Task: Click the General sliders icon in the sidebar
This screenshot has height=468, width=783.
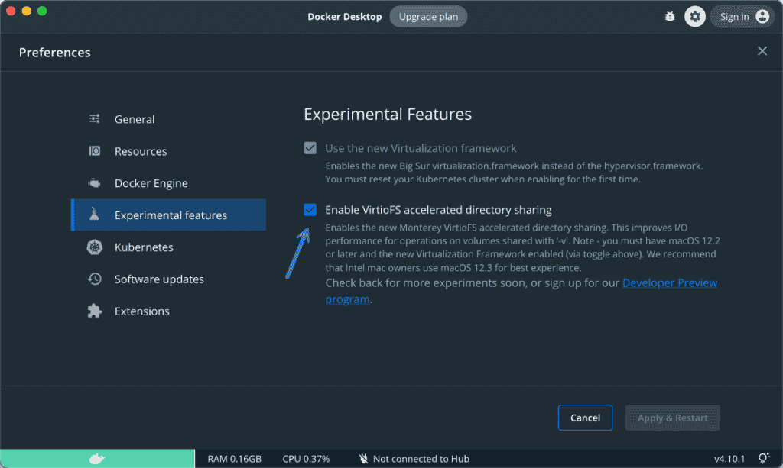Action: tap(94, 118)
